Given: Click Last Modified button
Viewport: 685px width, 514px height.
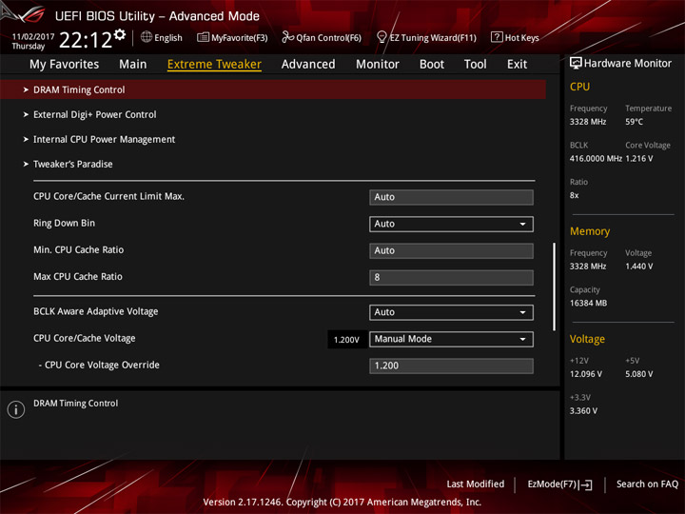Looking at the screenshot, I should pyautogui.click(x=476, y=484).
